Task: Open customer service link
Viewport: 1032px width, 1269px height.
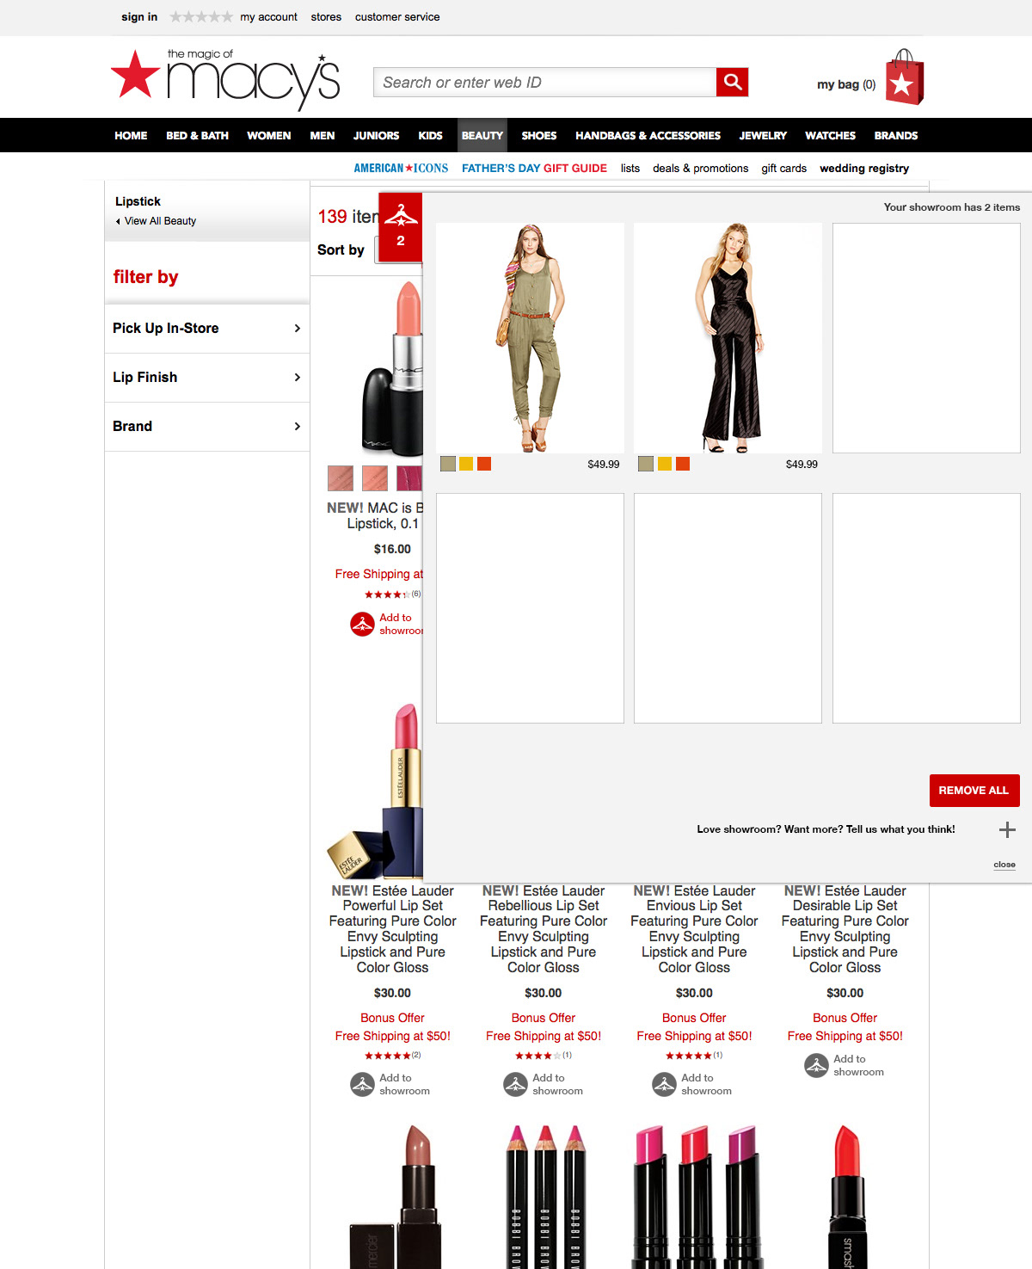Action: pos(397,16)
